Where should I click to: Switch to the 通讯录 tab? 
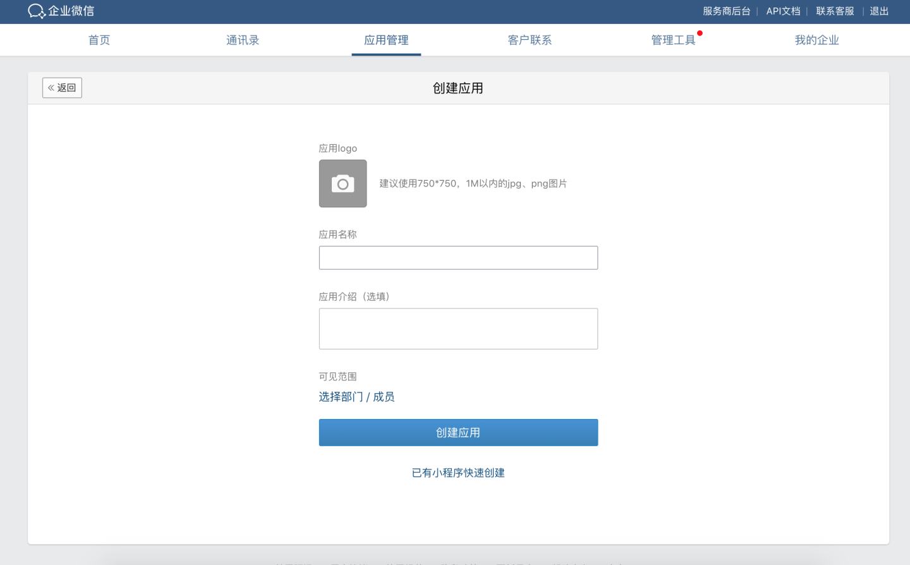243,40
